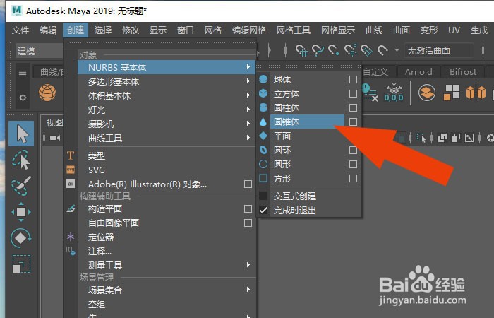Open the 曲线 menu

pyautogui.click(x=374, y=30)
